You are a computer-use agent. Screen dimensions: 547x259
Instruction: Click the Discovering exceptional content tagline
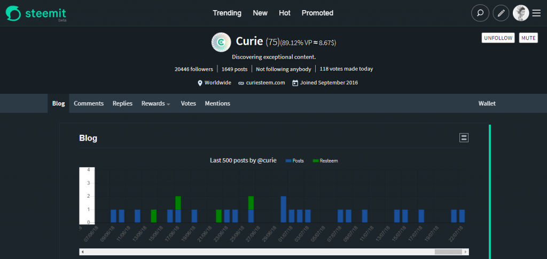(274, 56)
